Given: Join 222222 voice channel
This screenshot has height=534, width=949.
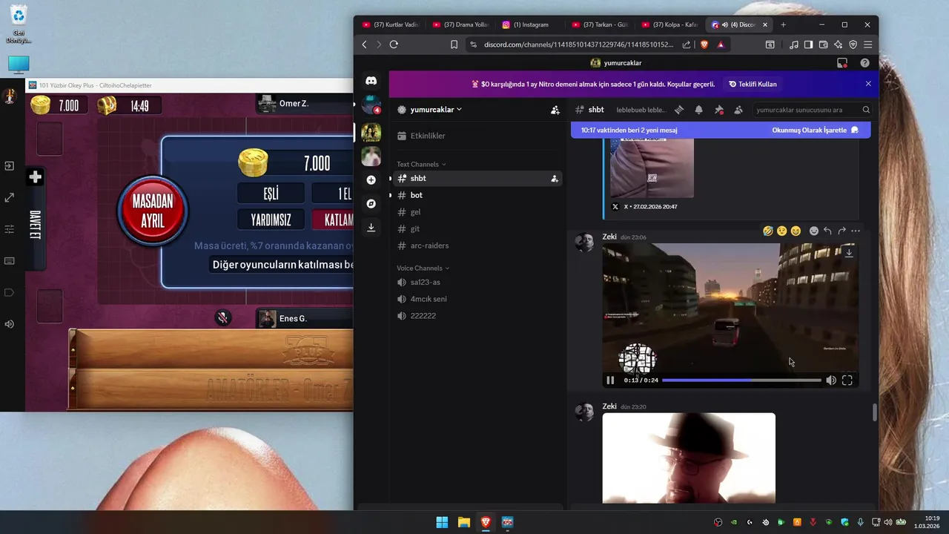Looking at the screenshot, I should pyautogui.click(x=476, y=316).
